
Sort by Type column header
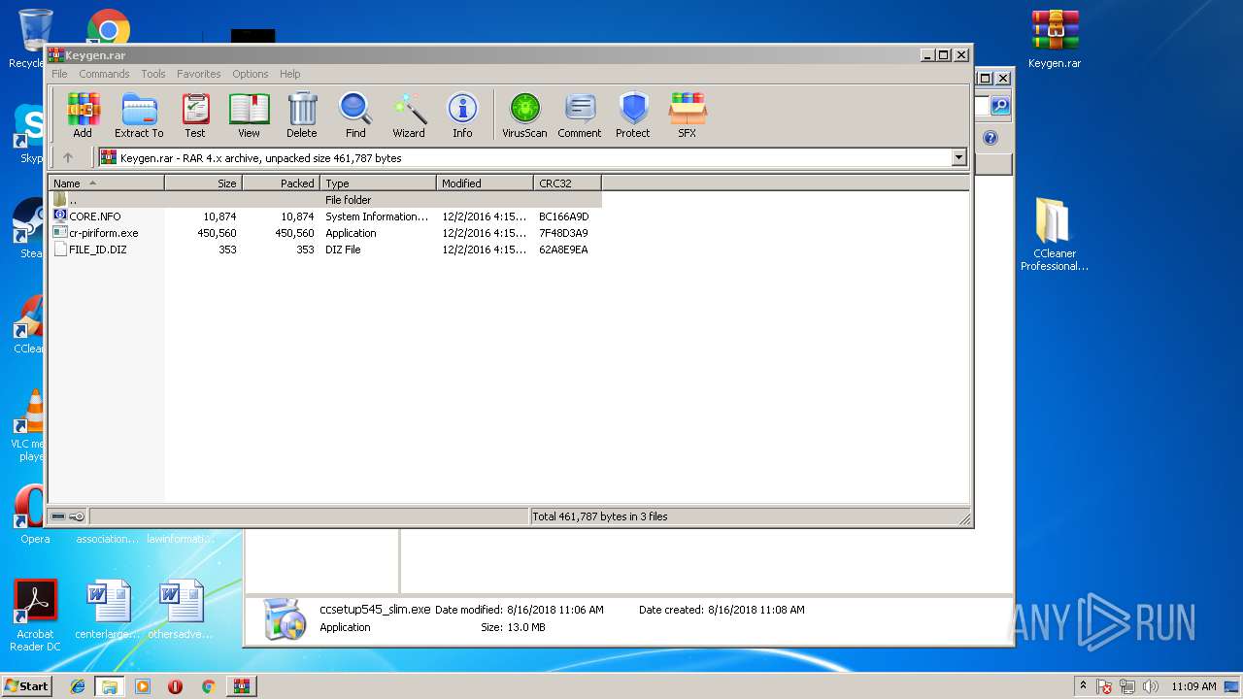378,183
